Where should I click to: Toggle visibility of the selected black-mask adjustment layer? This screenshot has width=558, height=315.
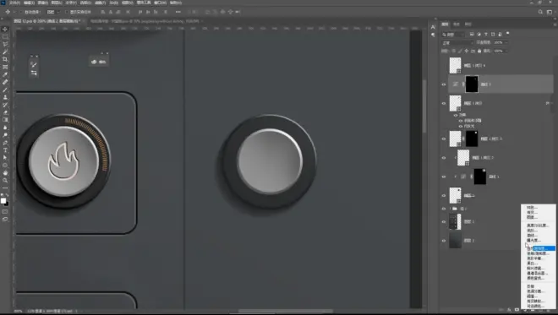[x=444, y=84]
